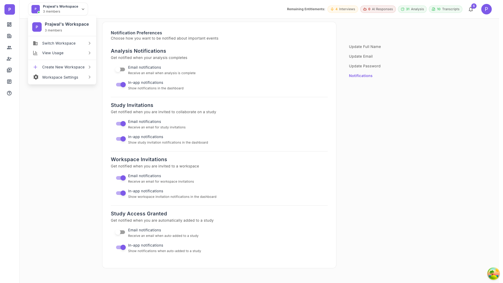The width and height of the screenshot is (503, 283).
Task: Click the add-person icon in sidebar
Action: click(9, 59)
